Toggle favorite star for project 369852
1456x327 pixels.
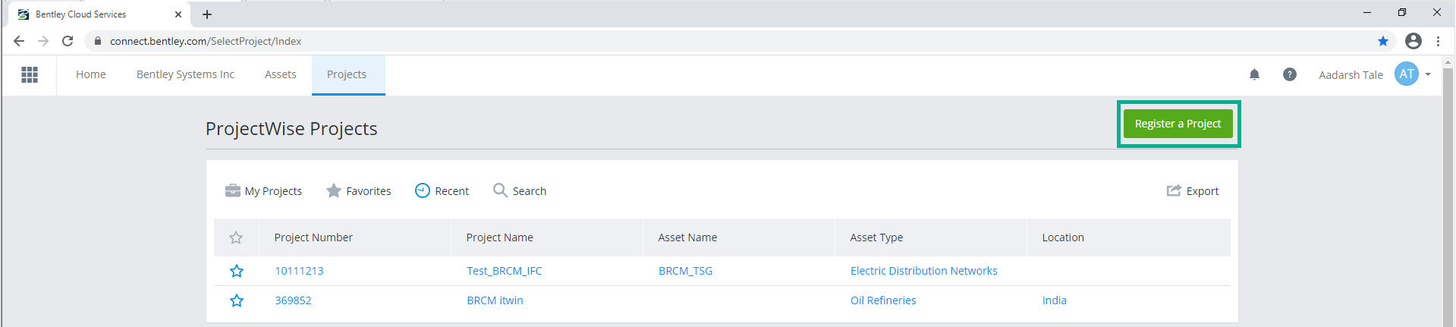237,300
